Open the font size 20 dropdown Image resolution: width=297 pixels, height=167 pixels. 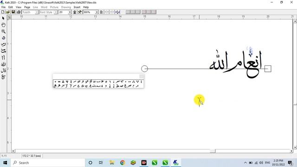[70, 12]
